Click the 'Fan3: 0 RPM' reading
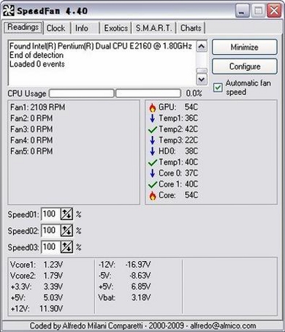This screenshot has width=285, height=332. [31, 129]
